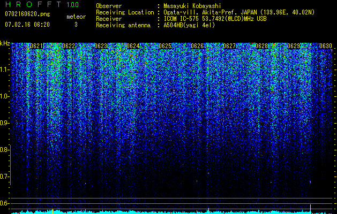Click the 0627 time marker
The image size is (337, 214).
229,46
